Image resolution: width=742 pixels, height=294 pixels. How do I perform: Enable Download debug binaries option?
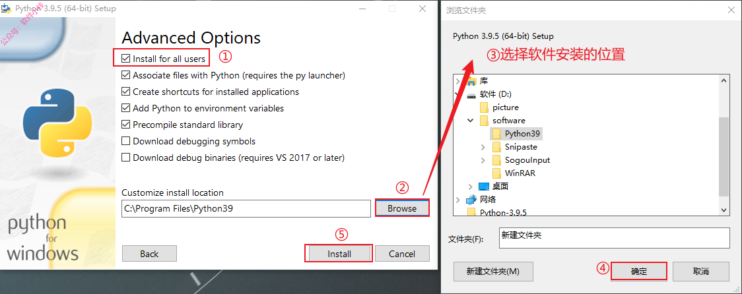click(x=125, y=158)
